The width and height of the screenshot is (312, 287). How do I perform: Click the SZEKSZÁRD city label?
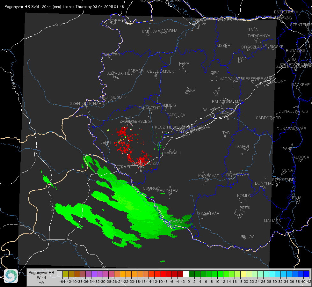coord(283,180)
